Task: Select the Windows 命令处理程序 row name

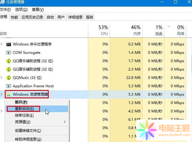Action: 32,44
